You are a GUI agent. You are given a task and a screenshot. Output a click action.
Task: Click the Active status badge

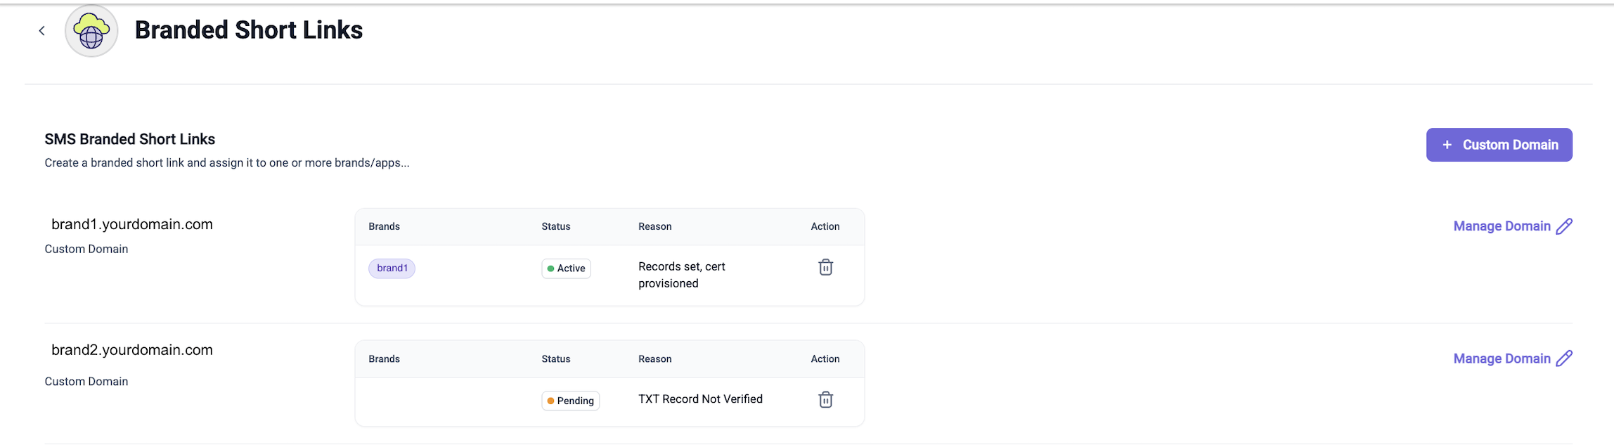pyautogui.click(x=567, y=268)
